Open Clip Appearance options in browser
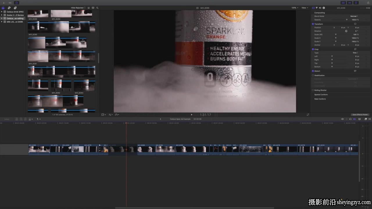372x209 pixels. click(93, 8)
